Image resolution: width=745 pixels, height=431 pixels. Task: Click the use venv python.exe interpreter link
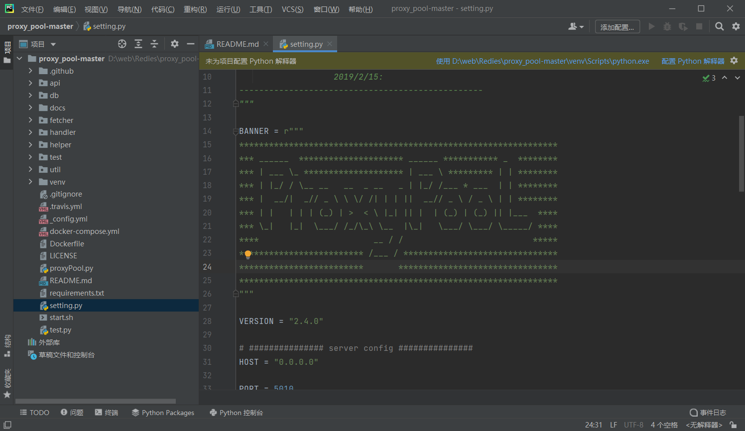(x=543, y=61)
